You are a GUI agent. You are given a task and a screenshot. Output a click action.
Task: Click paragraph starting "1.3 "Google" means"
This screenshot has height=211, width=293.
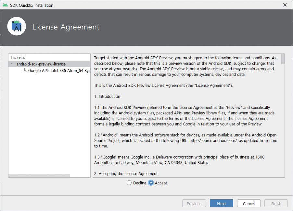pyautogui.click(x=179, y=160)
